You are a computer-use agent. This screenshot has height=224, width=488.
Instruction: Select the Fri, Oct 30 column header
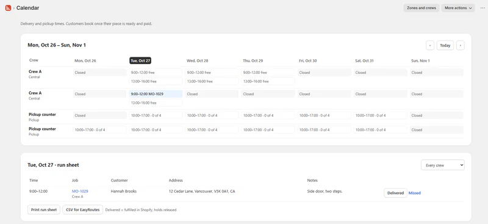[x=308, y=60]
